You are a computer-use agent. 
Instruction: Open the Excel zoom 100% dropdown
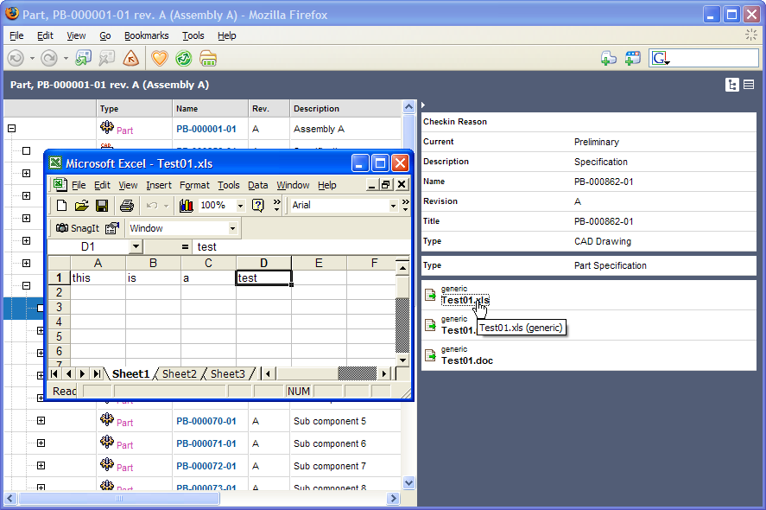pos(239,206)
